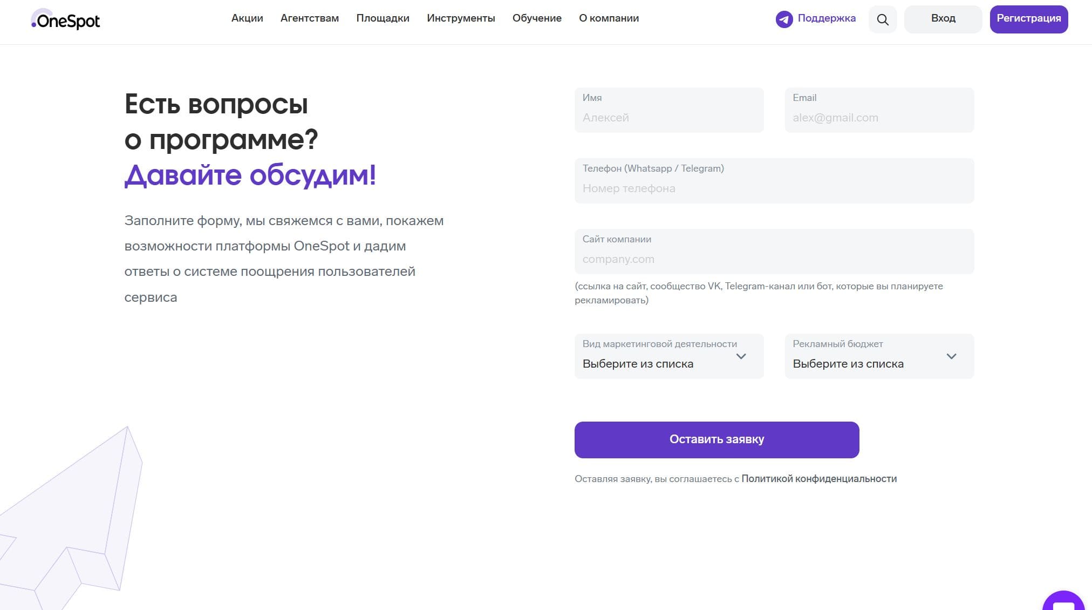The image size is (1092, 610).
Task: Open the 'Инструменты' menu
Action: coord(461,18)
